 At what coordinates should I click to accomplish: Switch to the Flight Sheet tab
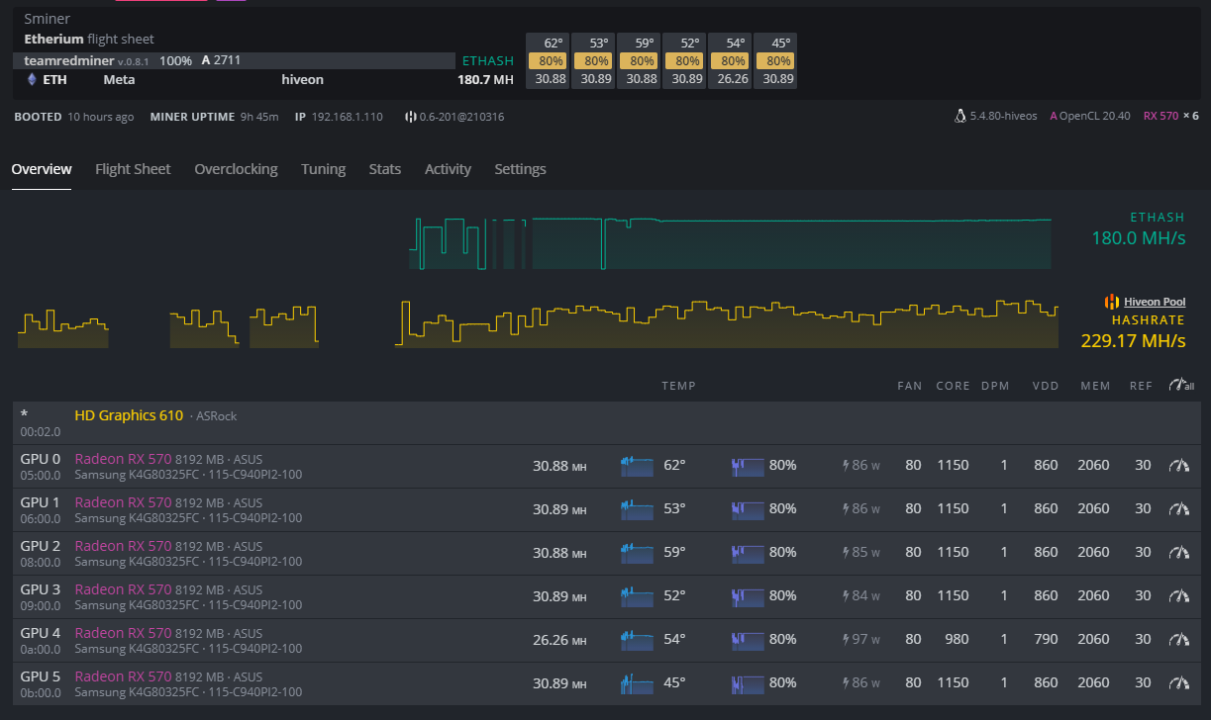133,169
